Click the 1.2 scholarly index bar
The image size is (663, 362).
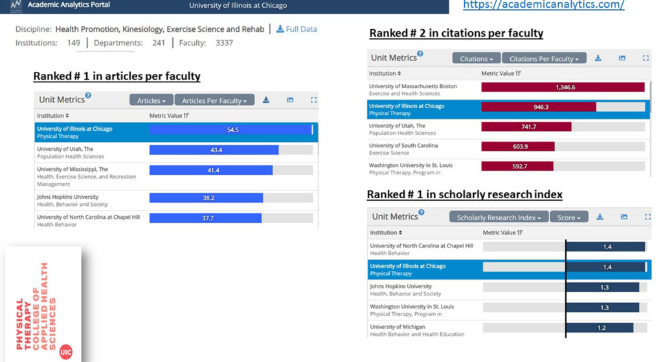[600, 328]
